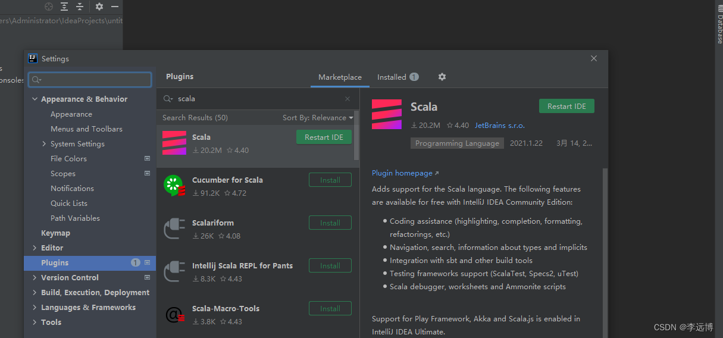Click the Scalariform plug icon
Image resolution: width=723 pixels, height=338 pixels.
(174, 229)
